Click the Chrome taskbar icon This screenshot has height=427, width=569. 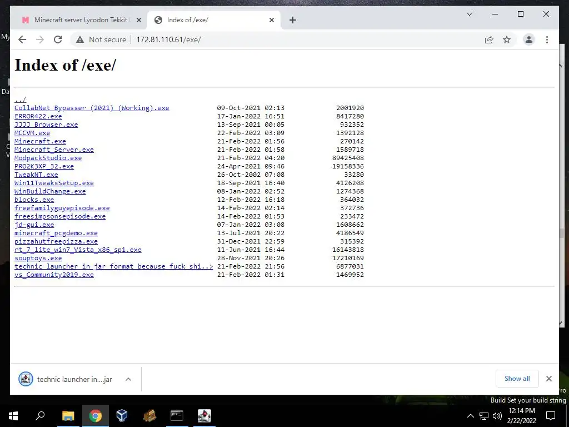(96, 416)
